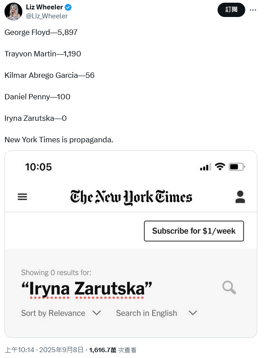Click the cellular signal bars icon
The height and width of the screenshot is (358, 264).
click(x=205, y=167)
